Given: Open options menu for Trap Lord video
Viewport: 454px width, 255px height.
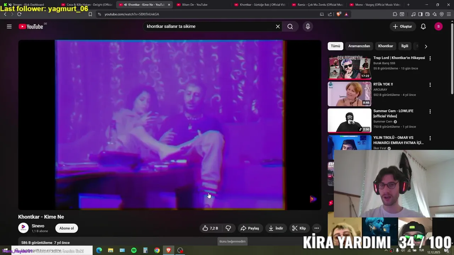Looking at the screenshot, I should tap(430, 58).
